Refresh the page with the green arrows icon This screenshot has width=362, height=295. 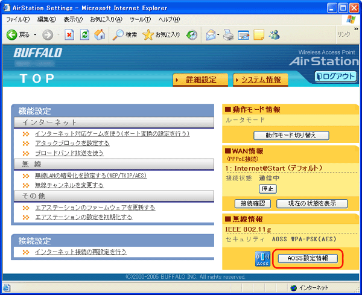pos(84,35)
